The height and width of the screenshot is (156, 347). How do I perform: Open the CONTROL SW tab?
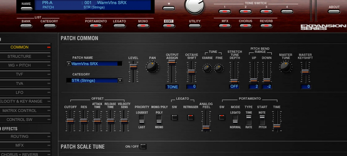25,119
